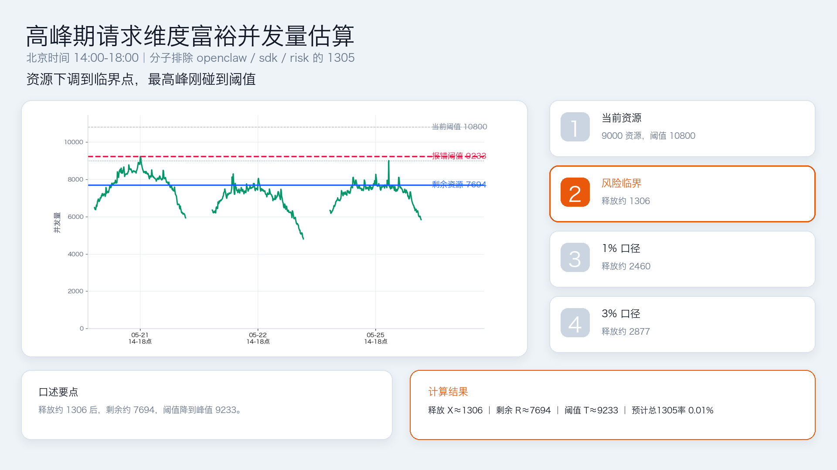Click the y-axis tick 6000

pos(75,217)
